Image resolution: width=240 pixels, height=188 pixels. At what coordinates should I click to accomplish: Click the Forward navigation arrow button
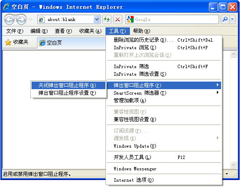click(x=21, y=19)
